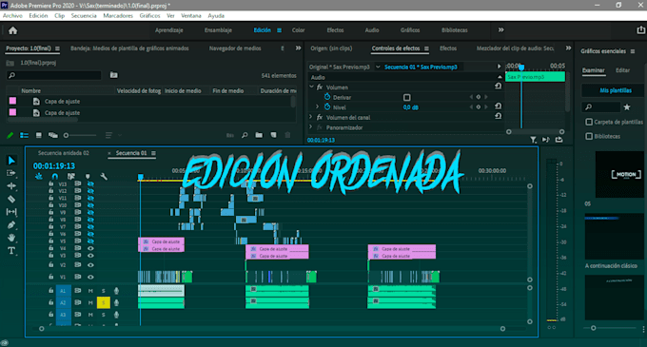This screenshot has height=347, width=647.
Task: Toggle visibility eye for track V4
Action: pos(90,248)
